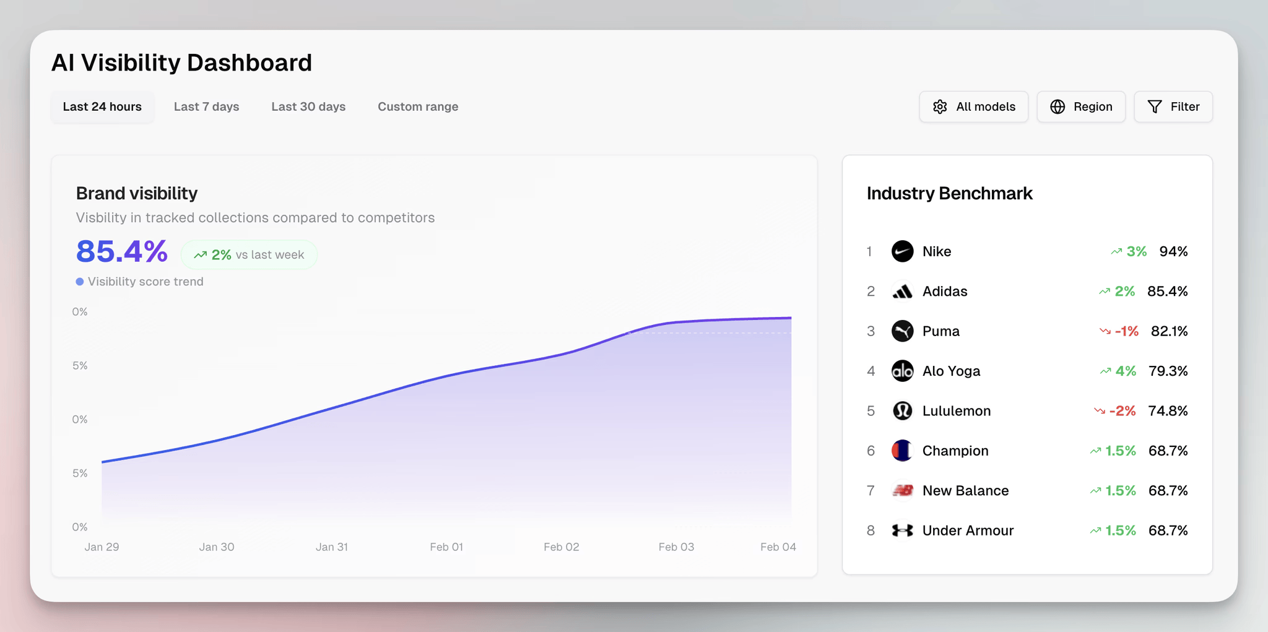Open the All models dropdown
Screen dimensions: 1268x632
click(973, 106)
